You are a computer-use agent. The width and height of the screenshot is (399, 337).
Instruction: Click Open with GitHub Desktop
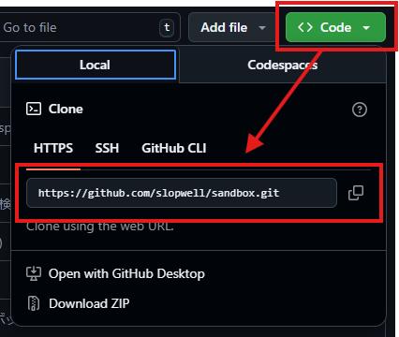click(x=126, y=273)
